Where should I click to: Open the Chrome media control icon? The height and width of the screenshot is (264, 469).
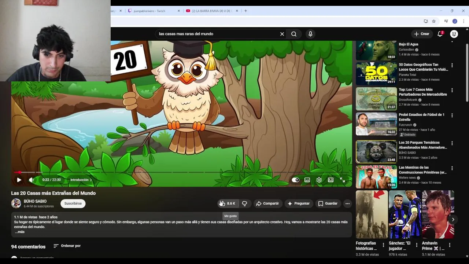[446, 21]
